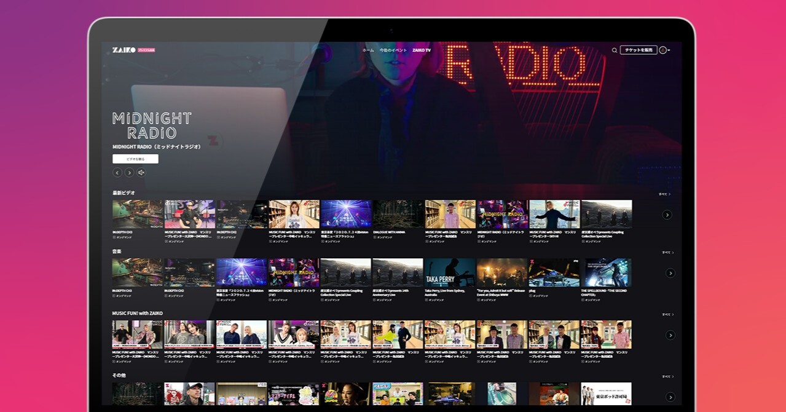786x412 pixels.
Task: Open the MIDNIGHT RADIO thumbnail in 音楽 row
Action: (x=294, y=272)
